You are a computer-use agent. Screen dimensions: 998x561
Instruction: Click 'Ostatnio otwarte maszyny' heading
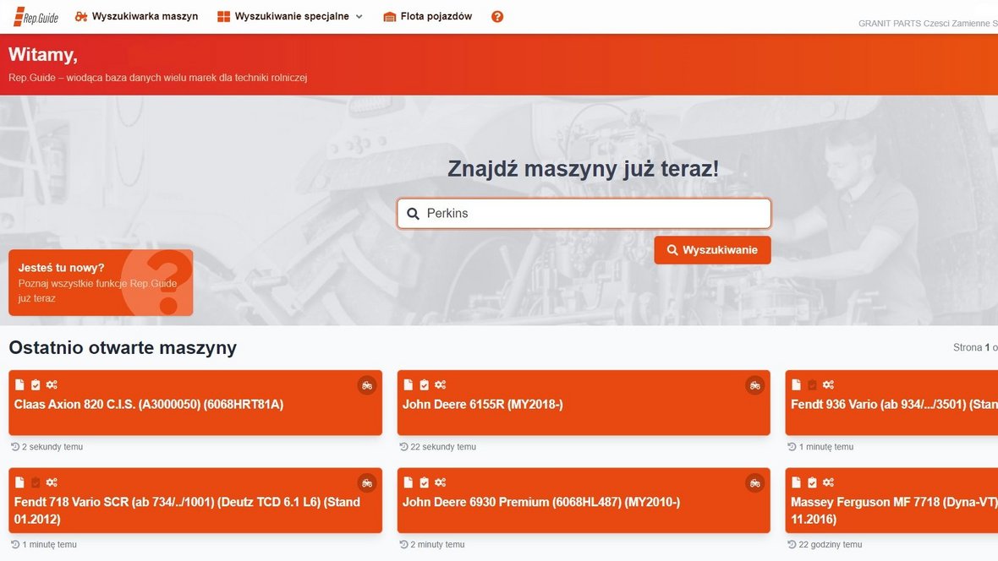123,348
